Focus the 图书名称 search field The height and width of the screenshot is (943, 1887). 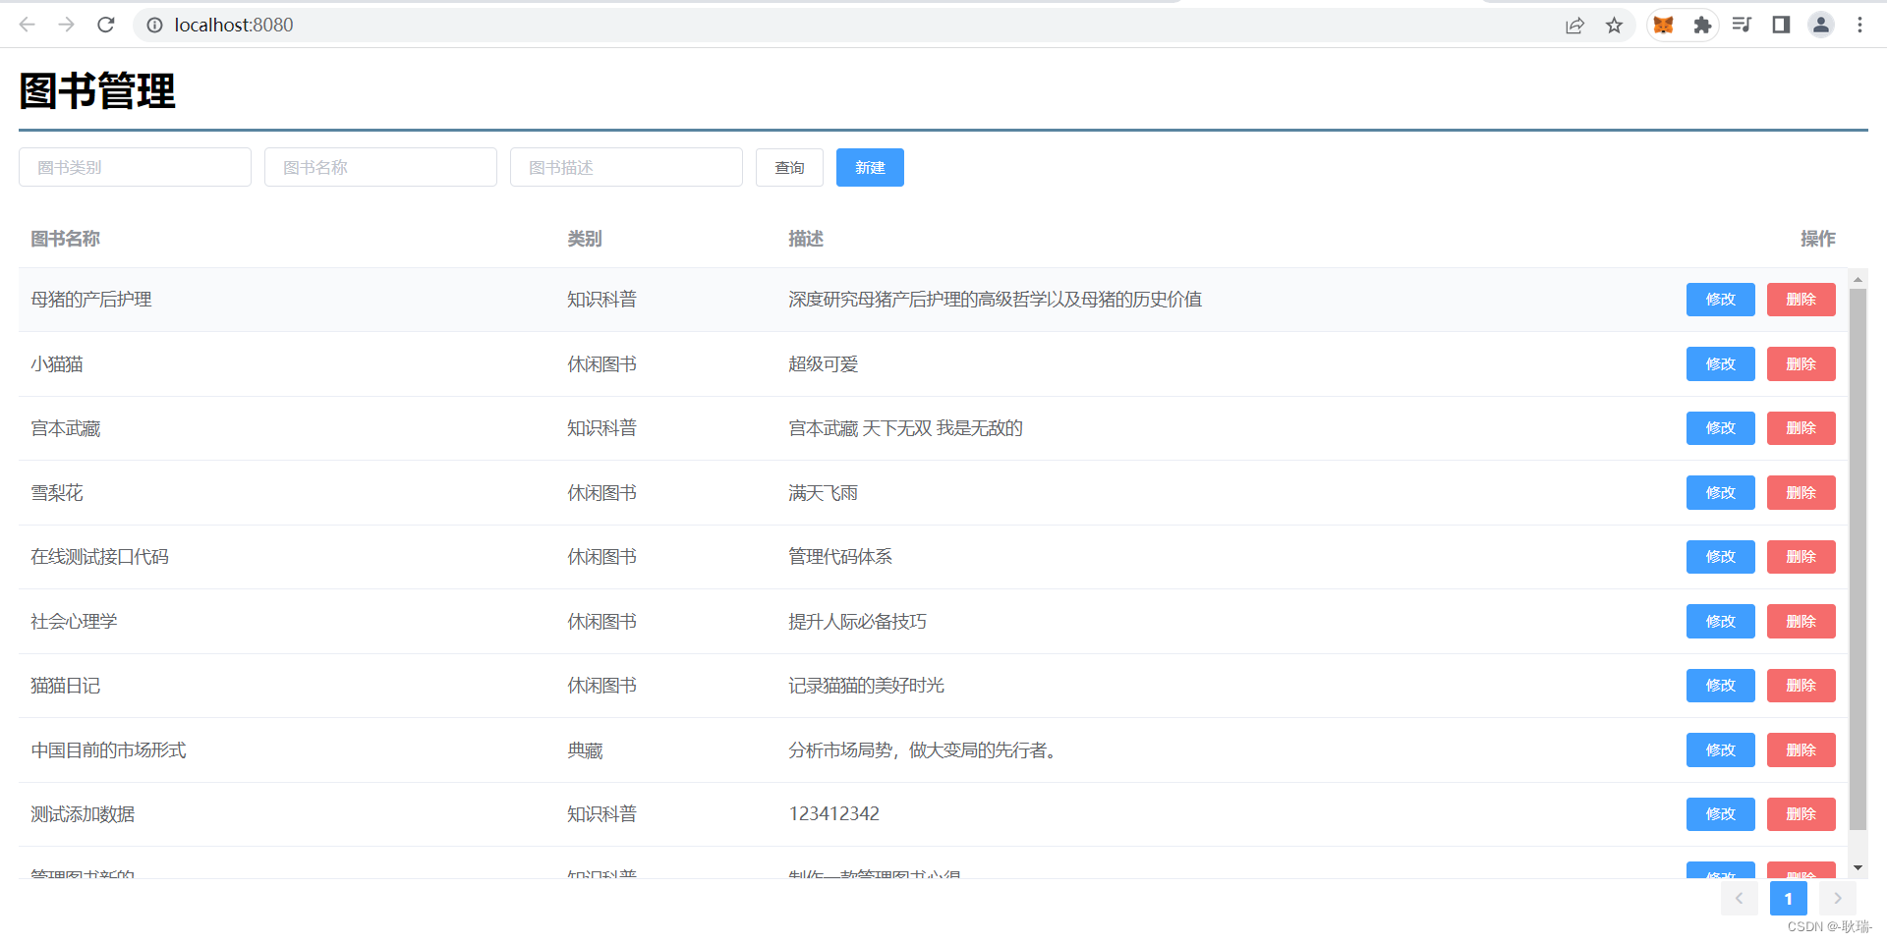tap(380, 167)
